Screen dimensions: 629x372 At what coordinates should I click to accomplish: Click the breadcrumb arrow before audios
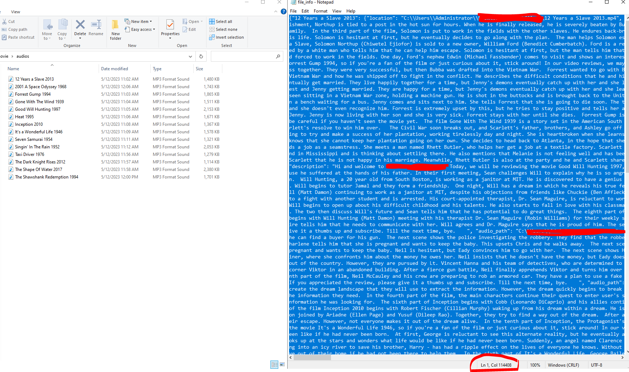point(12,56)
